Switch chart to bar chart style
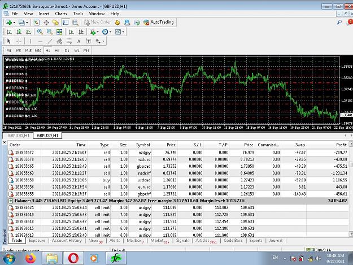This screenshot has width=353, height=265. pos(9,32)
